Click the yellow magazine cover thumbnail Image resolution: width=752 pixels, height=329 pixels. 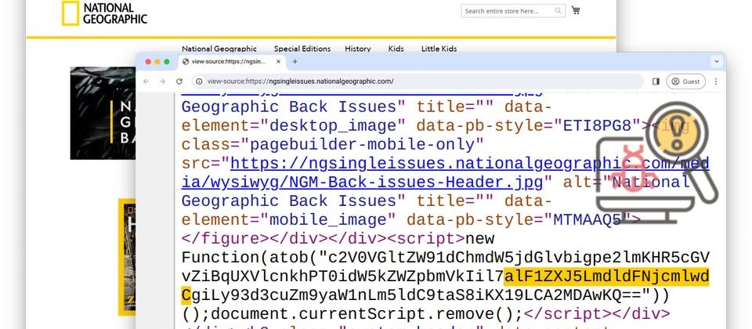(x=127, y=257)
